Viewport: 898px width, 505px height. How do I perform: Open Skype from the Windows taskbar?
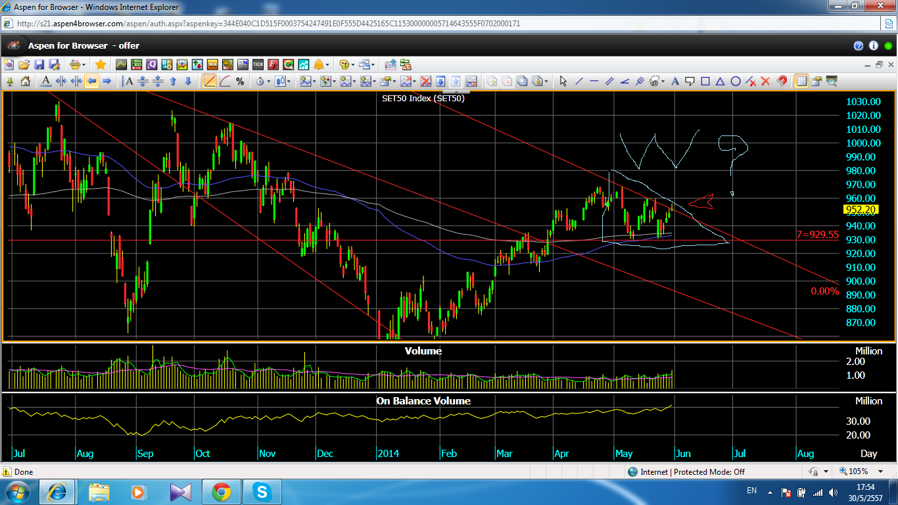[262, 492]
